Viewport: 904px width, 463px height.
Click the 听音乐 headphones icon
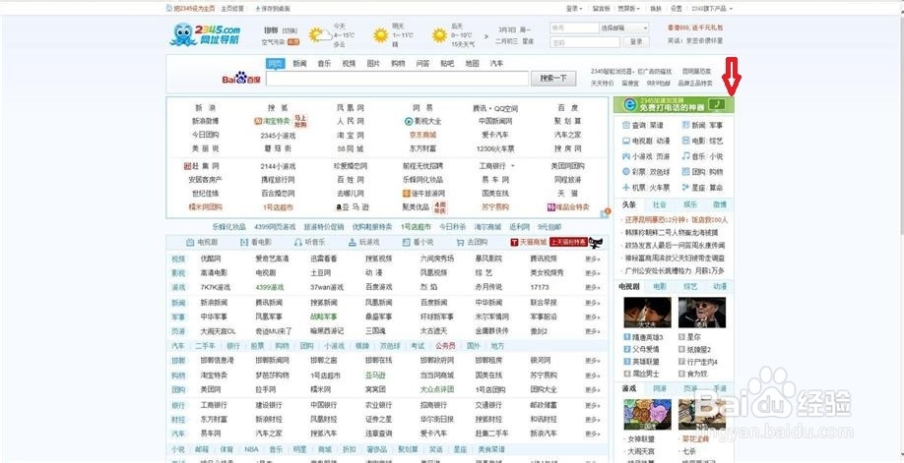[x=298, y=243]
